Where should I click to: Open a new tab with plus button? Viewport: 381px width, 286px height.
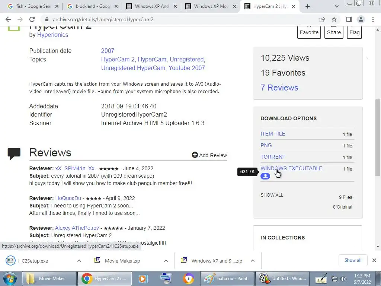[308, 7]
